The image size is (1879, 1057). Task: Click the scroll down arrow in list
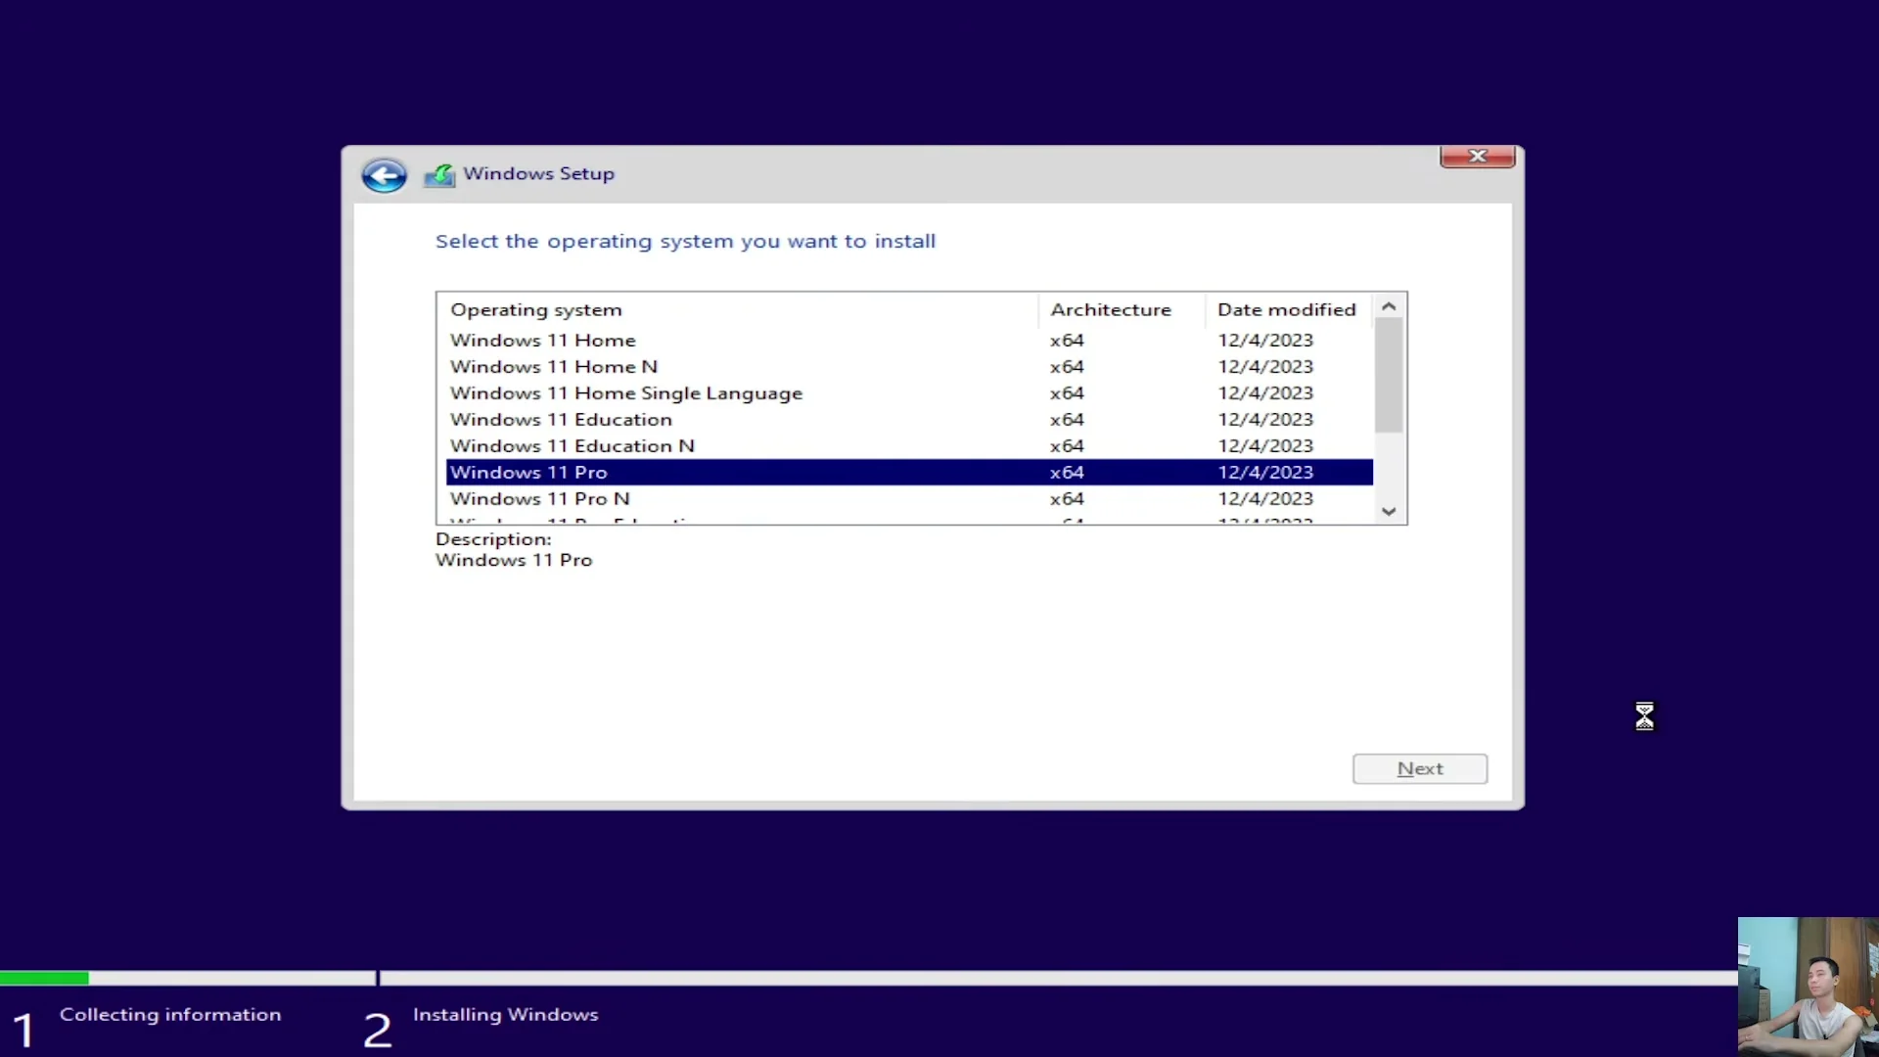(x=1389, y=511)
